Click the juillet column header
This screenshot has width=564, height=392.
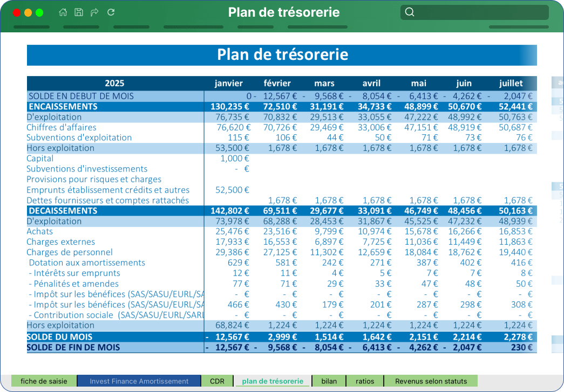(511, 84)
